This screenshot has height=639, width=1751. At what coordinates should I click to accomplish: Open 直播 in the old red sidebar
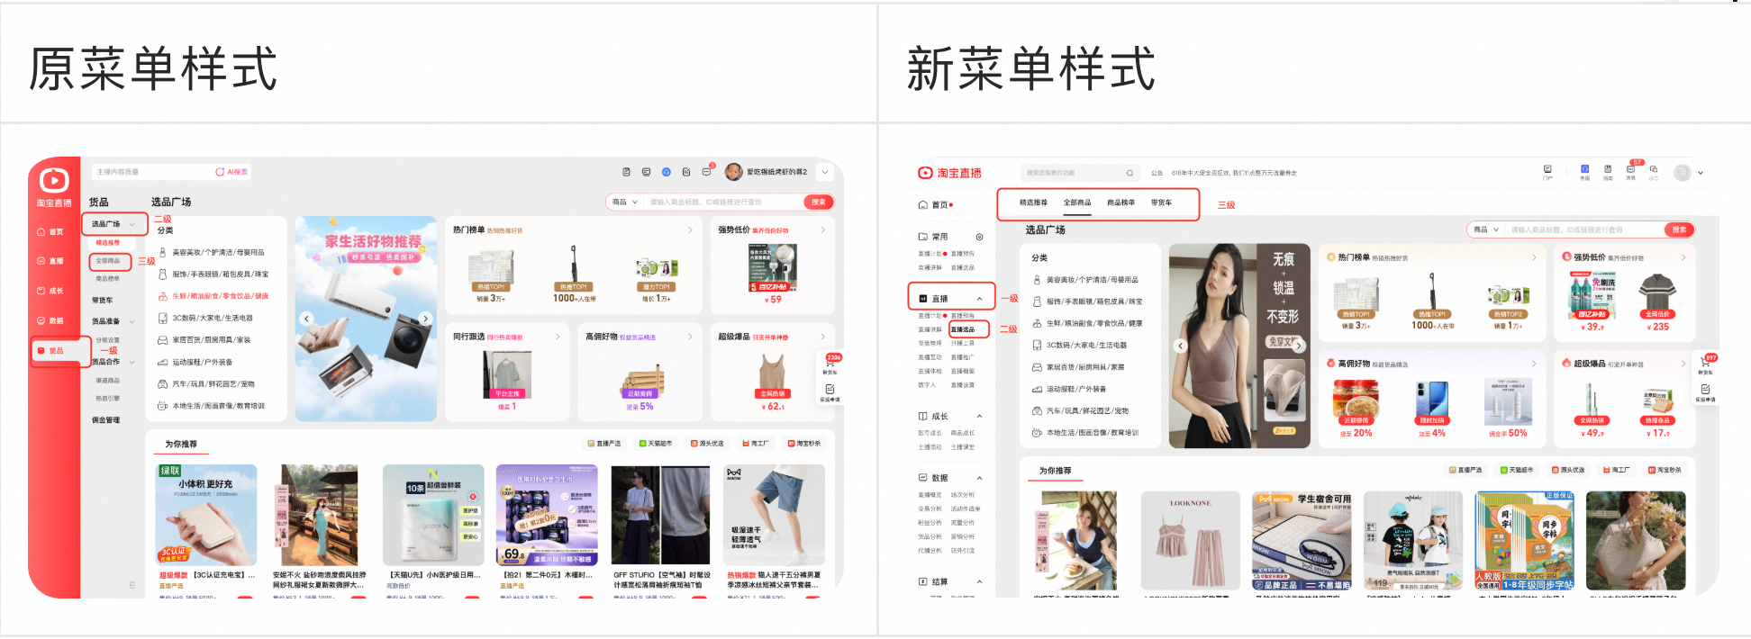50,261
